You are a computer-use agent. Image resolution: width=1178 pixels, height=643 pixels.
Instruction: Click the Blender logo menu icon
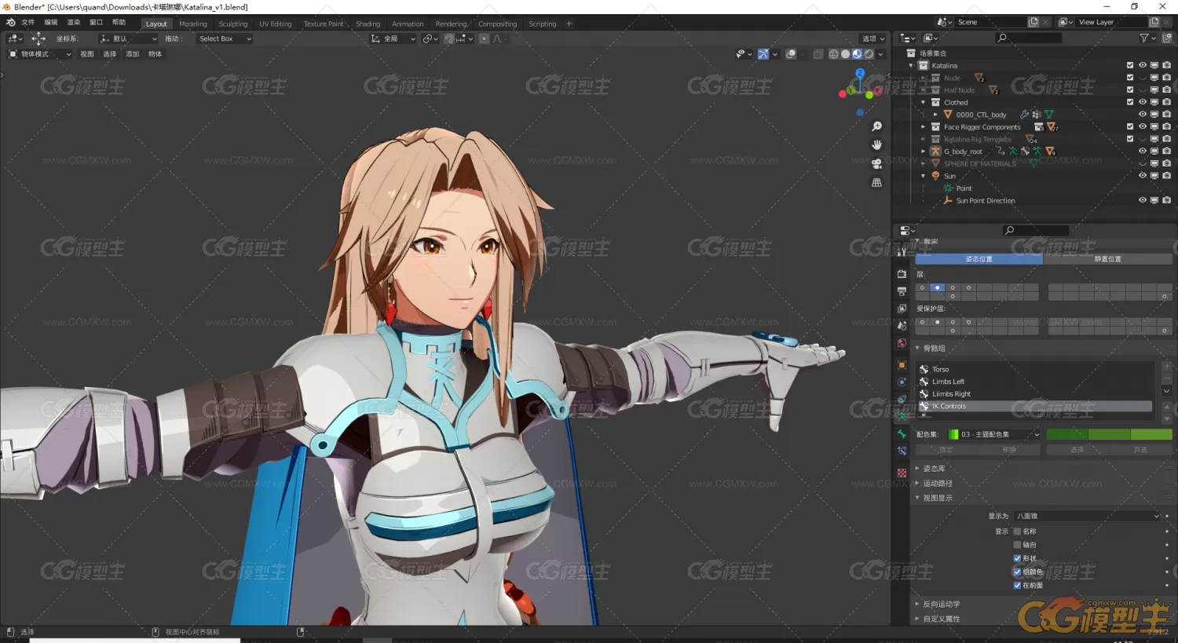[x=10, y=23]
